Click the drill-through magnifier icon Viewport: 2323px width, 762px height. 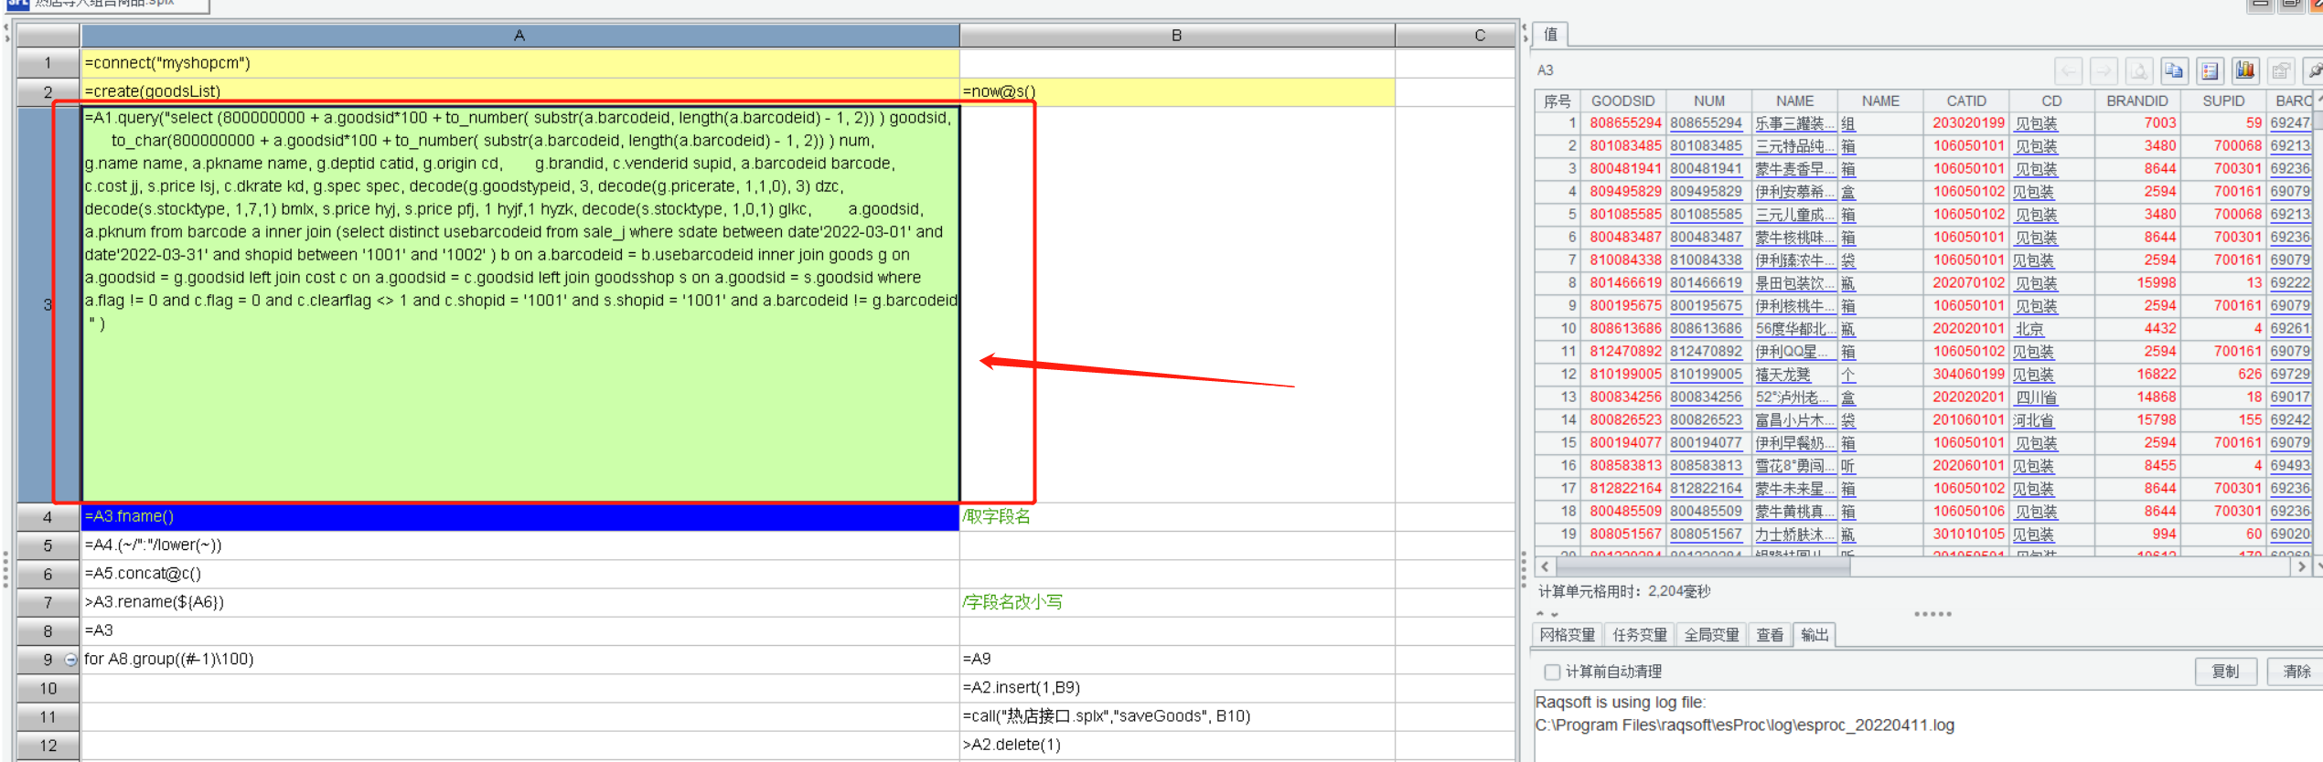[2139, 70]
